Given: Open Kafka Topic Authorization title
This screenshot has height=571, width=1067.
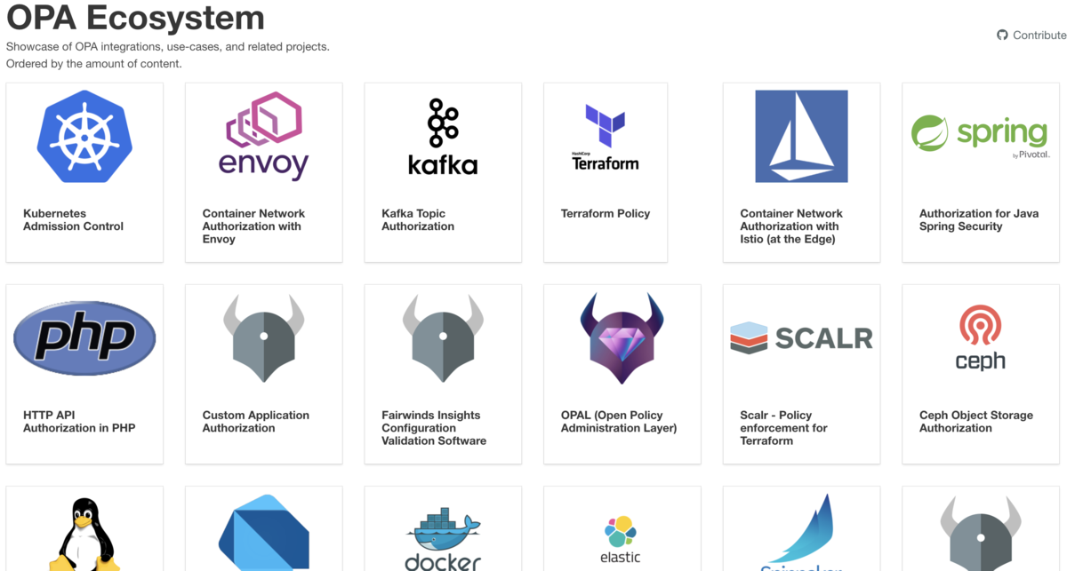Looking at the screenshot, I should click(x=418, y=220).
